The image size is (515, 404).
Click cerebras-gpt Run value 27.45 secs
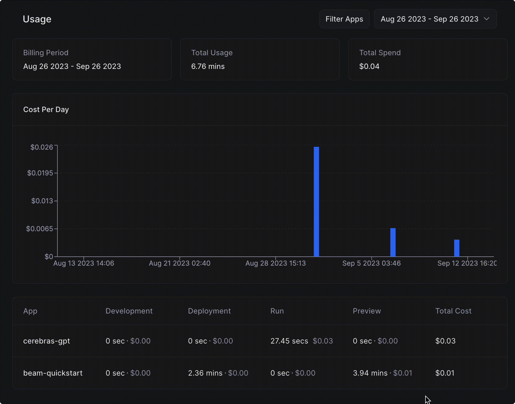coord(289,341)
